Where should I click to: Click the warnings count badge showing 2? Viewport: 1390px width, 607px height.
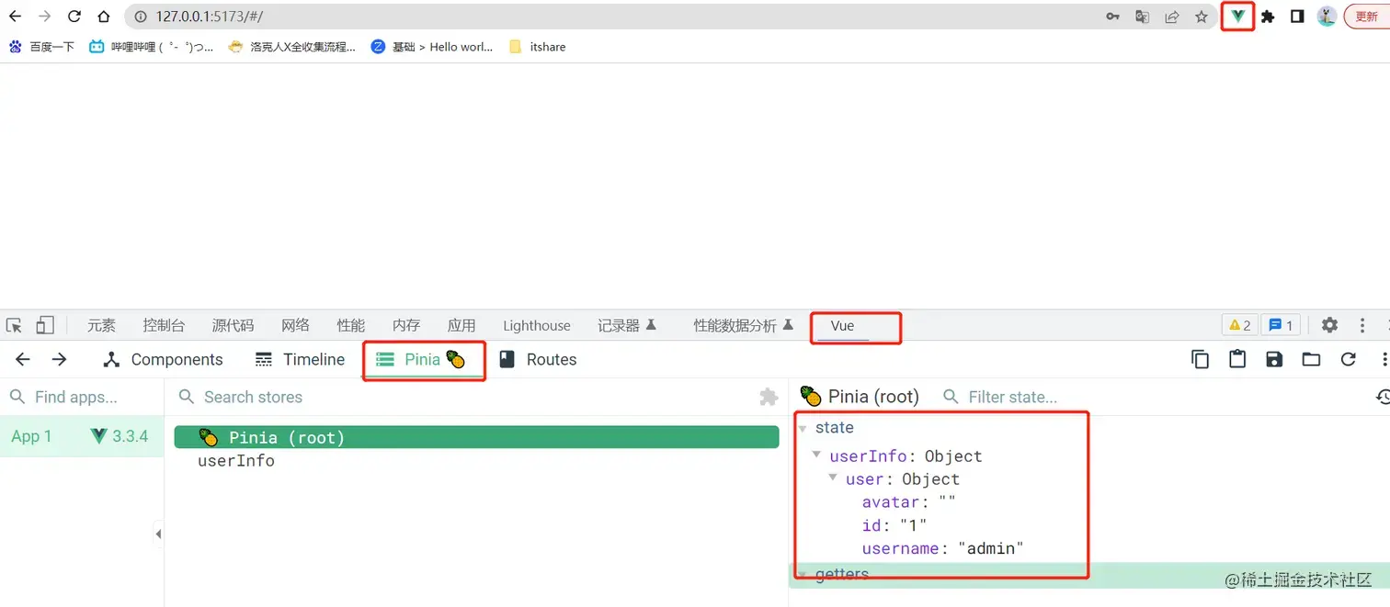coord(1239,325)
